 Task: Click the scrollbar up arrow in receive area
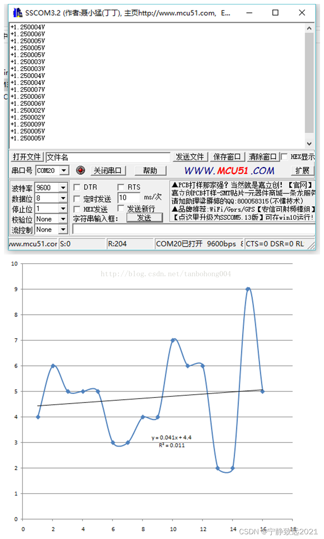pos(309,28)
